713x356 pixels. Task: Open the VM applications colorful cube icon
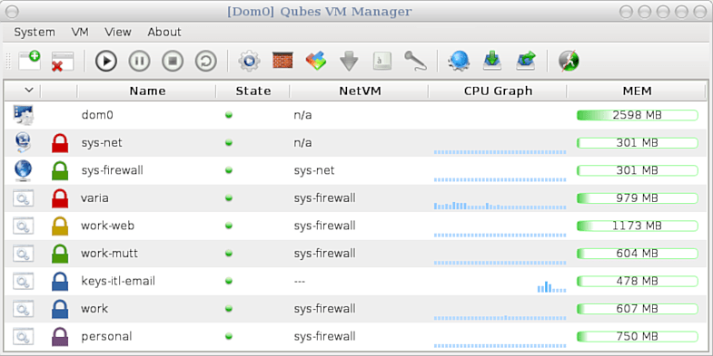(x=316, y=61)
